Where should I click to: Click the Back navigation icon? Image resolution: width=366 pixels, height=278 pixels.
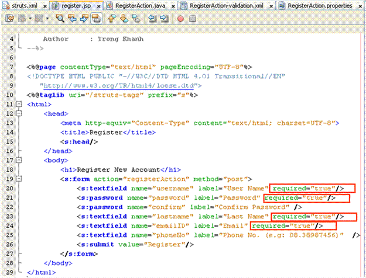point(22,18)
